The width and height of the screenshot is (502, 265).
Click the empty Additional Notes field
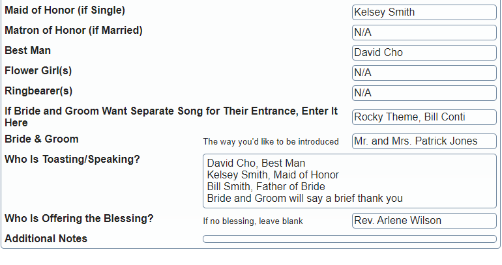(x=349, y=239)
